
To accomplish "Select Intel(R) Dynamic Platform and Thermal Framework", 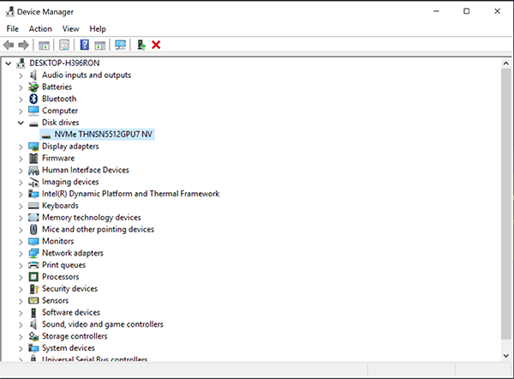I will (x=130, y=194).
